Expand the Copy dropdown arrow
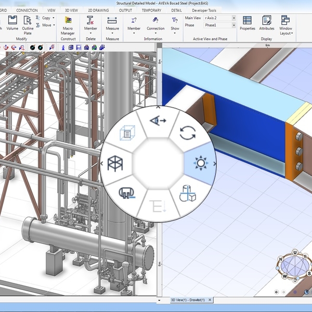 [x=54, y=18]
